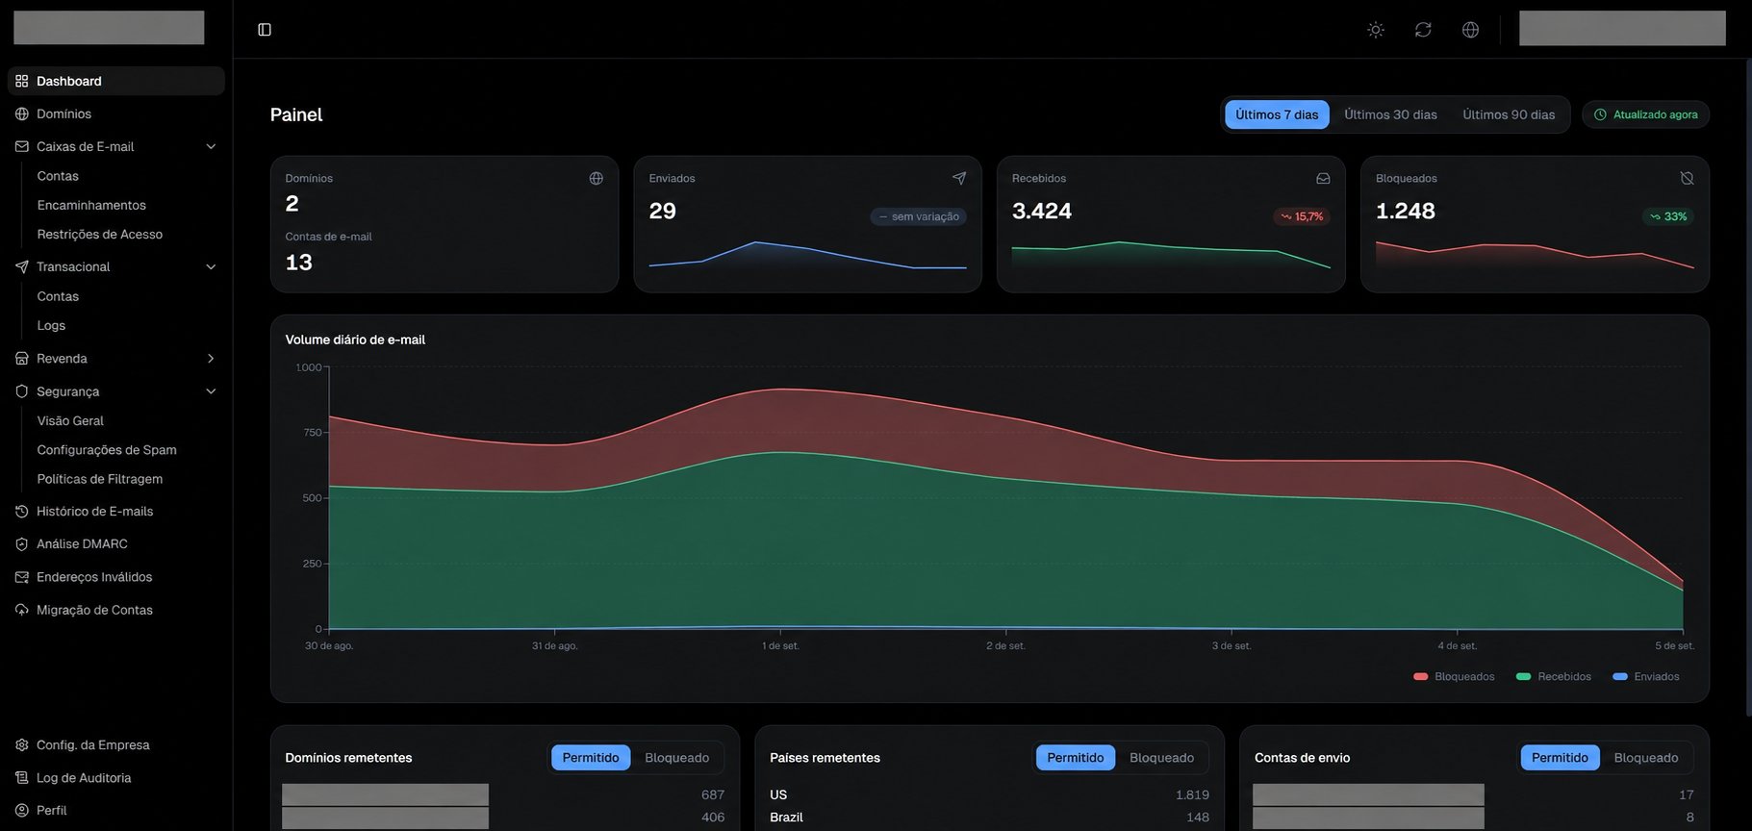Click the Histórico de E-mails clock icon
The height and width of the screenshot is (831, 1752).
pos(22,511)
